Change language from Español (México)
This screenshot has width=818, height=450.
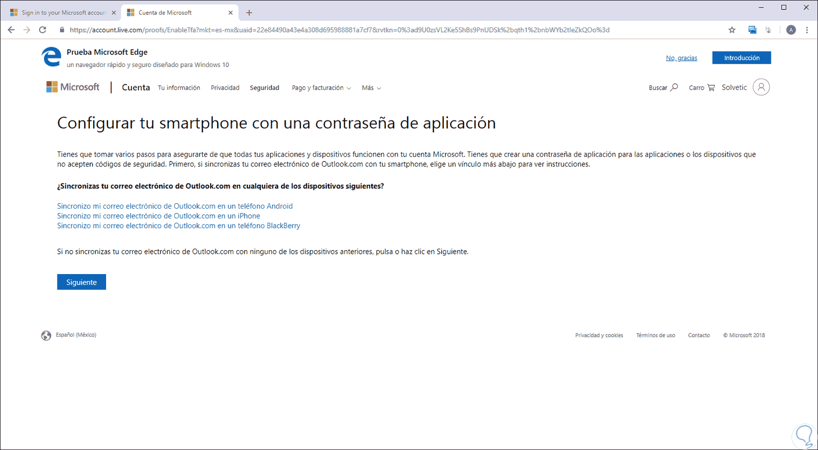click(x=76, y=335)
